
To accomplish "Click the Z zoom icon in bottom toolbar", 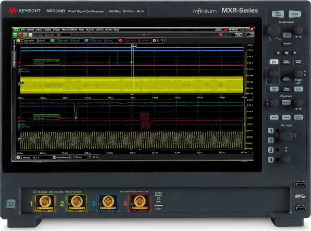I will (x=55, y=157).
